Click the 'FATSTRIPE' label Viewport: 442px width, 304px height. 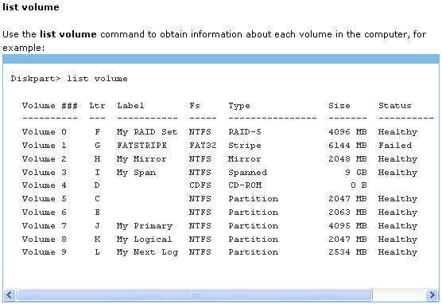(x=142, y=146)
